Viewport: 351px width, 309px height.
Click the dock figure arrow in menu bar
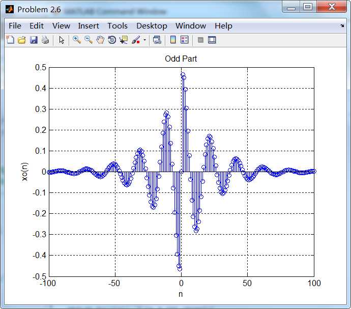tap(342, 26)
